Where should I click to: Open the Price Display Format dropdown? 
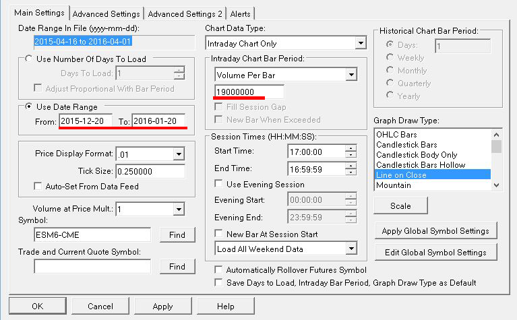coord(179,154)
